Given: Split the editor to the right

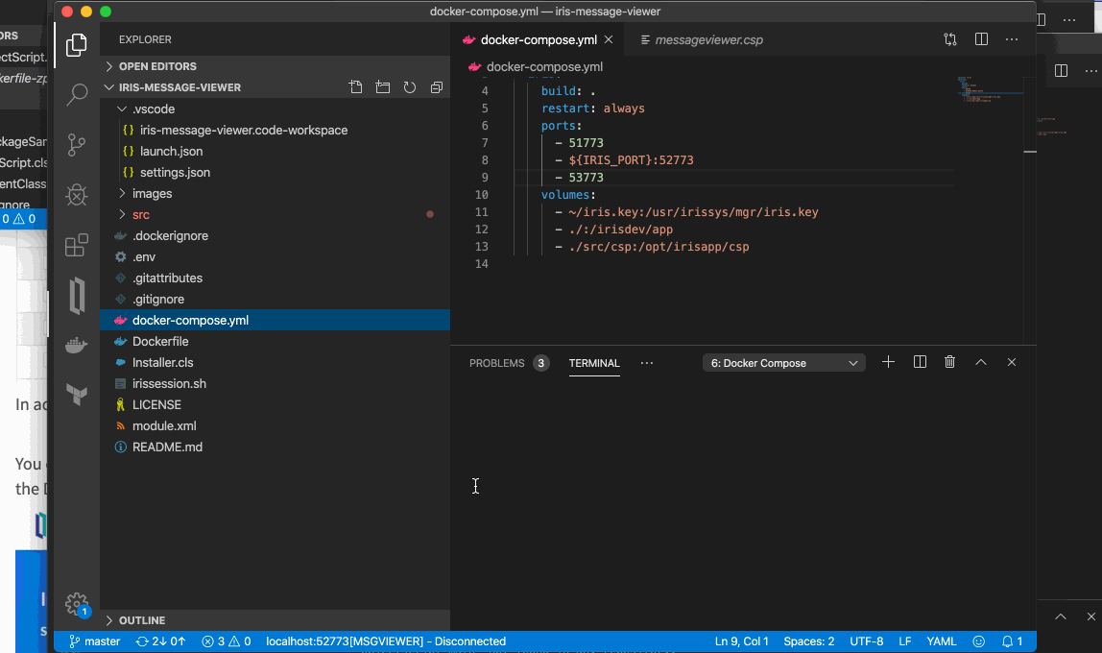Looking at the screenshot, I should click(x=981, y=39).
